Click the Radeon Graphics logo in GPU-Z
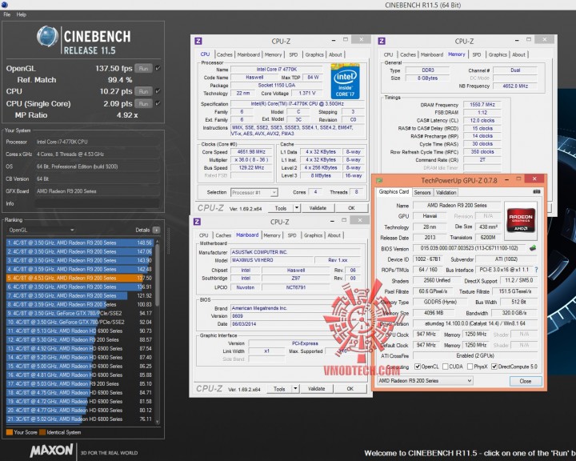Viewport: 576px width, 461px height. pyautogui.click(x=521, y=222)
